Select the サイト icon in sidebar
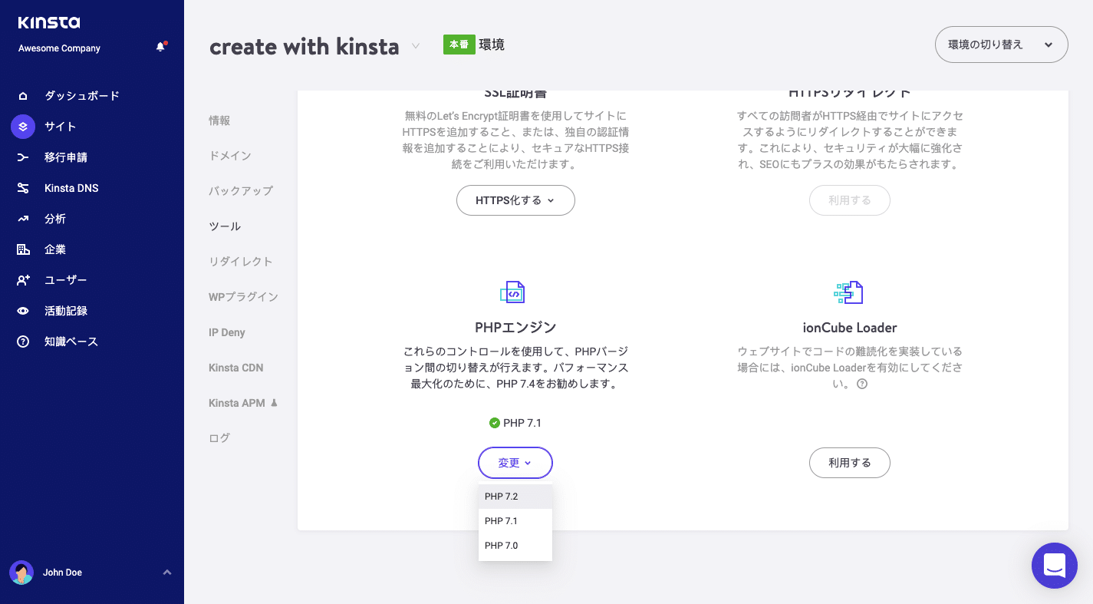 21,126
